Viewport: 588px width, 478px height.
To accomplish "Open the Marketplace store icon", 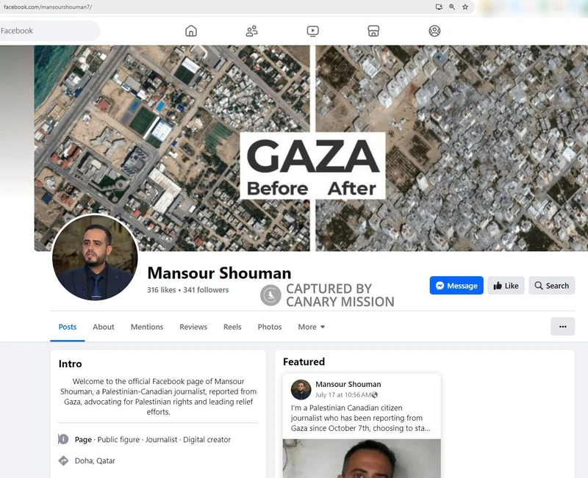I will coord(373,31).
